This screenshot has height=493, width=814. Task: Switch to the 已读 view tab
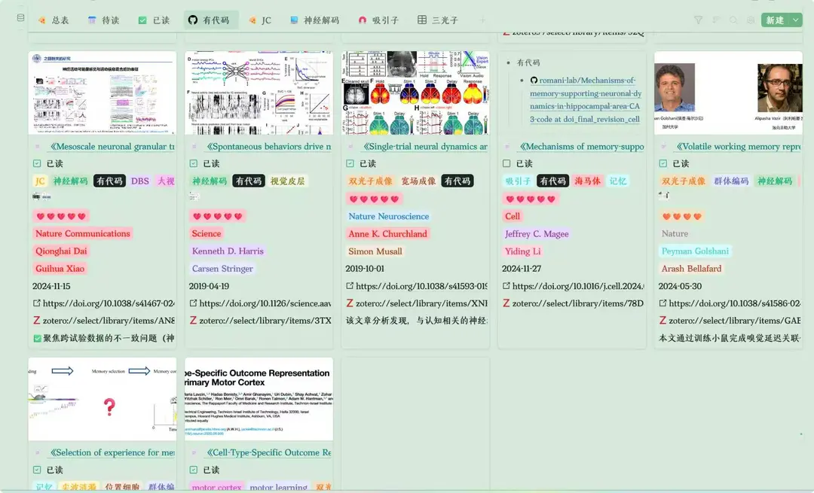coord(155,20)
